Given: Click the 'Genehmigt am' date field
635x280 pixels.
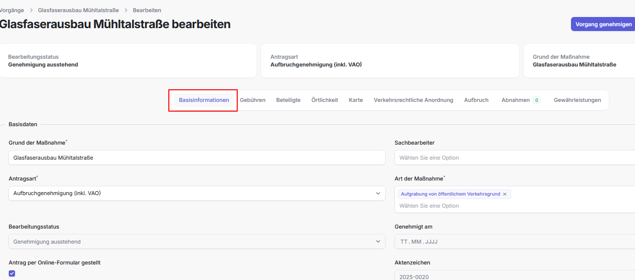Looking at the screenshot, I should [x=514, y=242].
